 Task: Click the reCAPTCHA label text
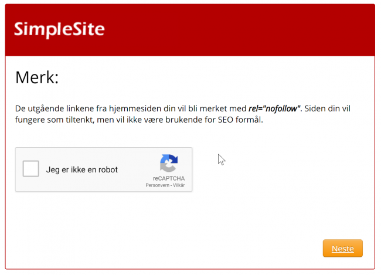(x=169, y=178)
